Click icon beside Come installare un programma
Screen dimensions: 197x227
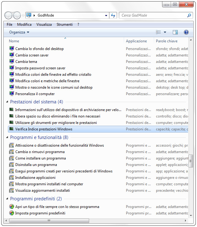click(12, 158)
